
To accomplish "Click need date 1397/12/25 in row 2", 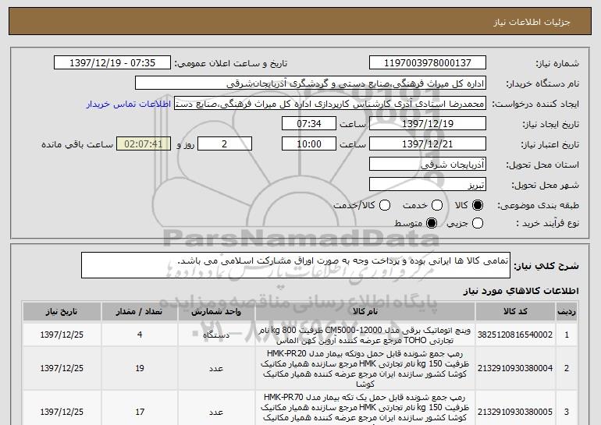I will pos(62,368).
